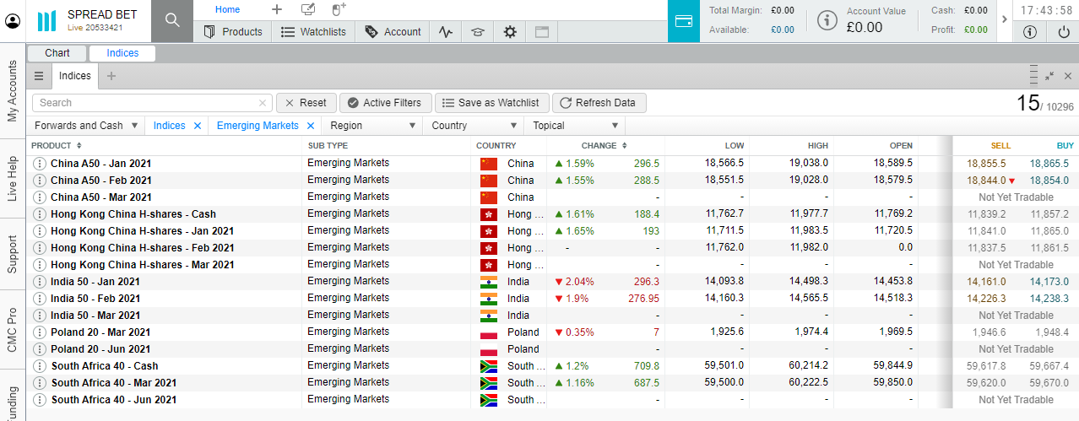Click sell price 18,855.5 for China A50 Jan
The width and height of the screenshot is (1079, 421).
click(986, 164)
